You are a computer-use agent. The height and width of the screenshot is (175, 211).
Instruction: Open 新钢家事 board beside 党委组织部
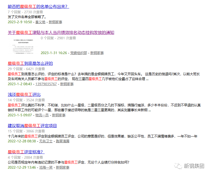[x=97, y=53]
